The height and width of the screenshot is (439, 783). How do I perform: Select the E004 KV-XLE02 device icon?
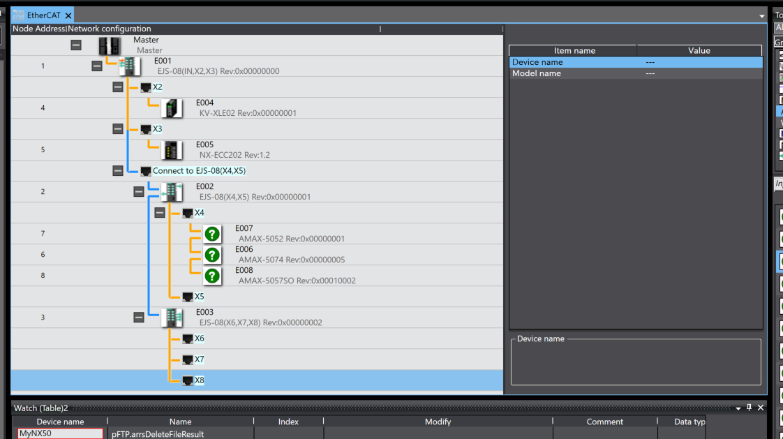[172, 109]
